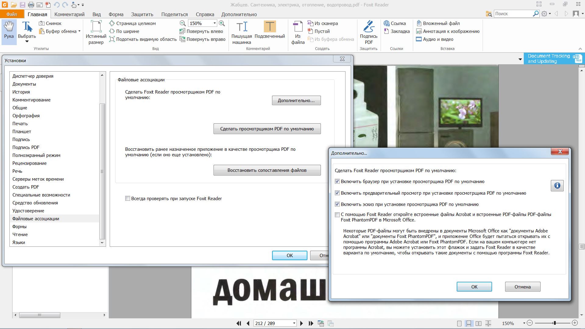The height and width of the screenshot is (329, 585).
Task: Click Дополнительно... button in Установки dialog
Action: tap(296, 101)
